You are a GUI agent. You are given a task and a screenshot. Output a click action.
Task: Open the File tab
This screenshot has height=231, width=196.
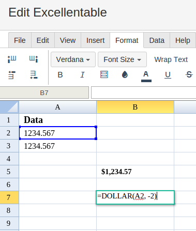coord(20,40)
